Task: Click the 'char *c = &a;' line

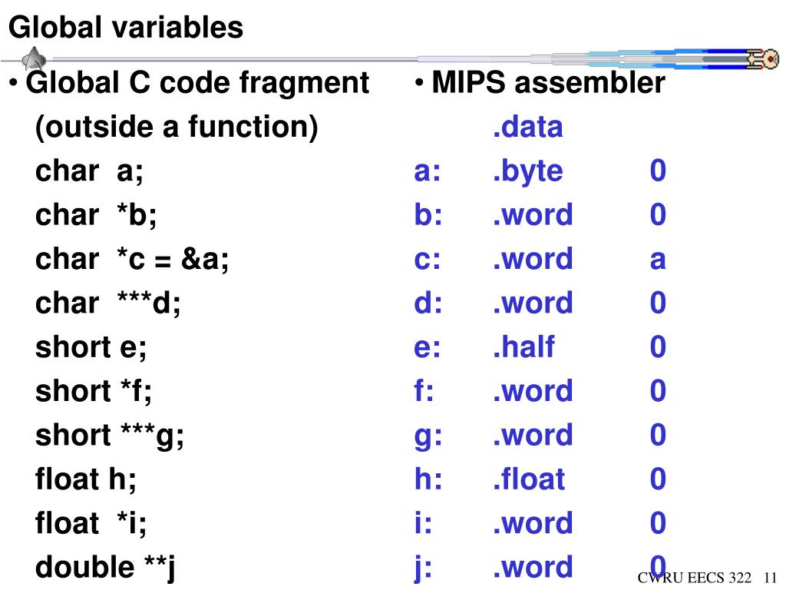Action: coord(132,259)
